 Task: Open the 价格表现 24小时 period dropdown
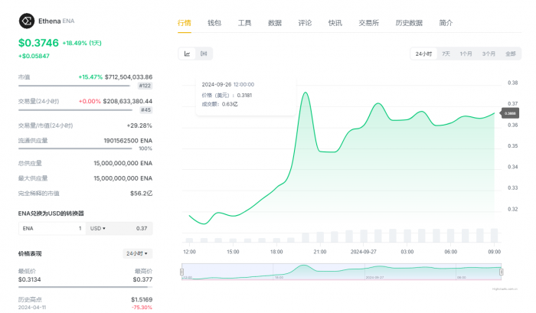point(137,253)
